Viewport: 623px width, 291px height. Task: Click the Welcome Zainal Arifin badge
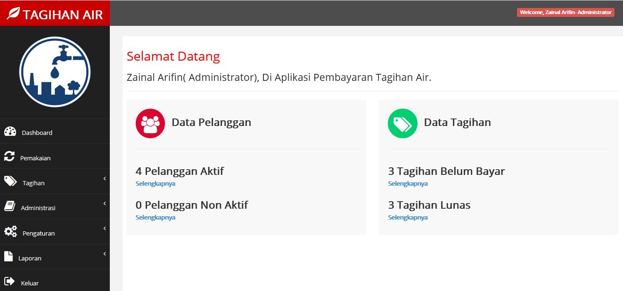point(565,12)
